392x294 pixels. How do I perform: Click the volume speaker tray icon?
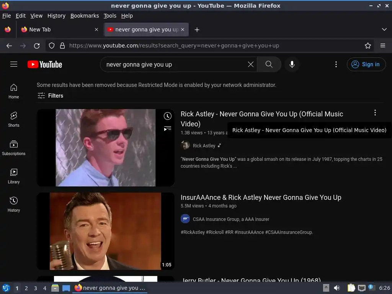pos(337,288)
